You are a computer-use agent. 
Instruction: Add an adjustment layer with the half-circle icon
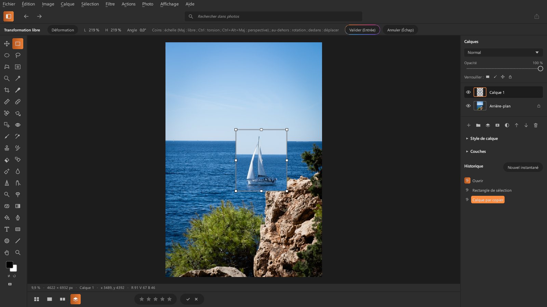[x=507, y=125]
